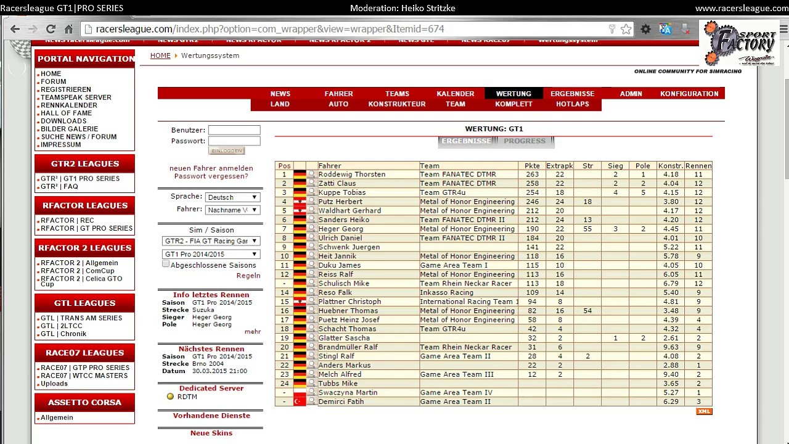The height and width of the screenshot is (444, 789).
Task: Open the KALENDER menu item
Action: pos(456,94)
